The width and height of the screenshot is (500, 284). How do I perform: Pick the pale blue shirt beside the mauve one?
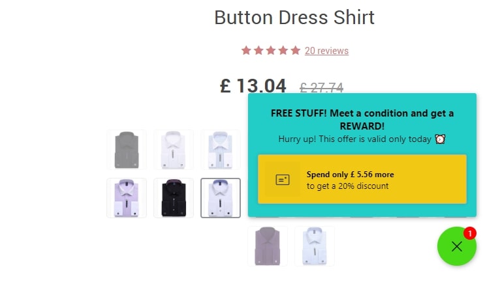tap(315, 246)
